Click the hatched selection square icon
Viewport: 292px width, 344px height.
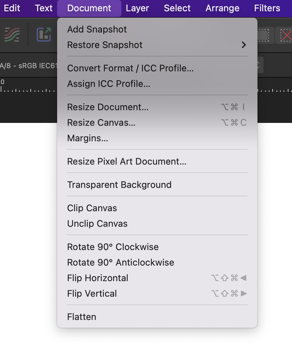(263, 35)
